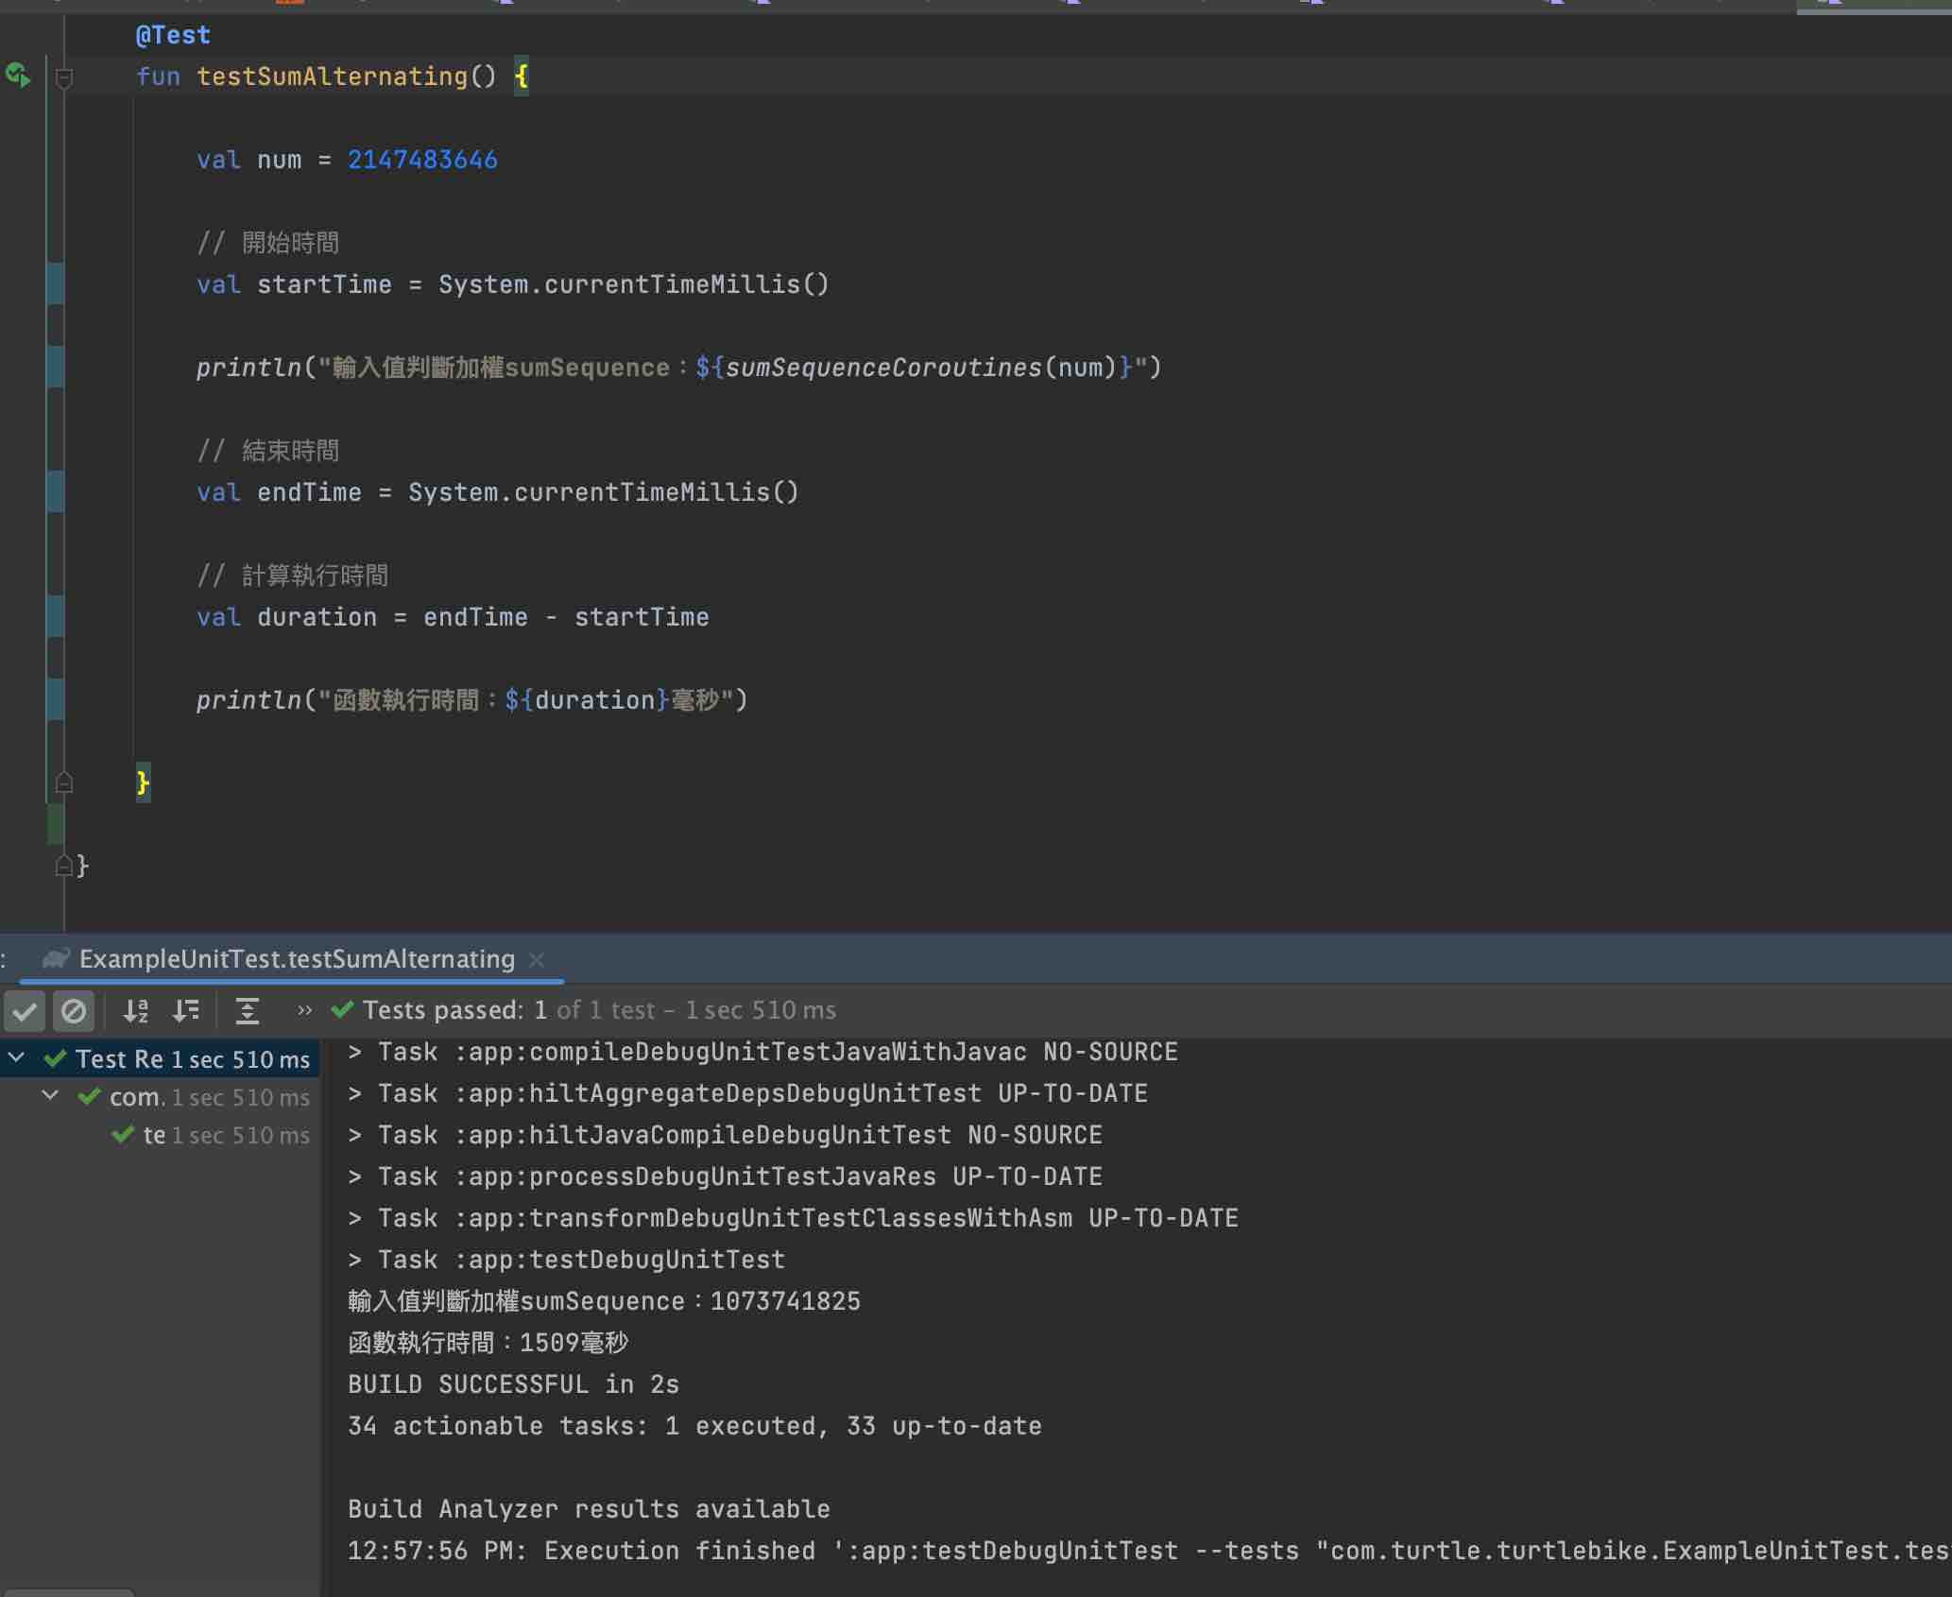Sort test results alphabetically
Image resolution: width=1952 pixels, height=1597 pixels.
click(x=136, y=1011)
